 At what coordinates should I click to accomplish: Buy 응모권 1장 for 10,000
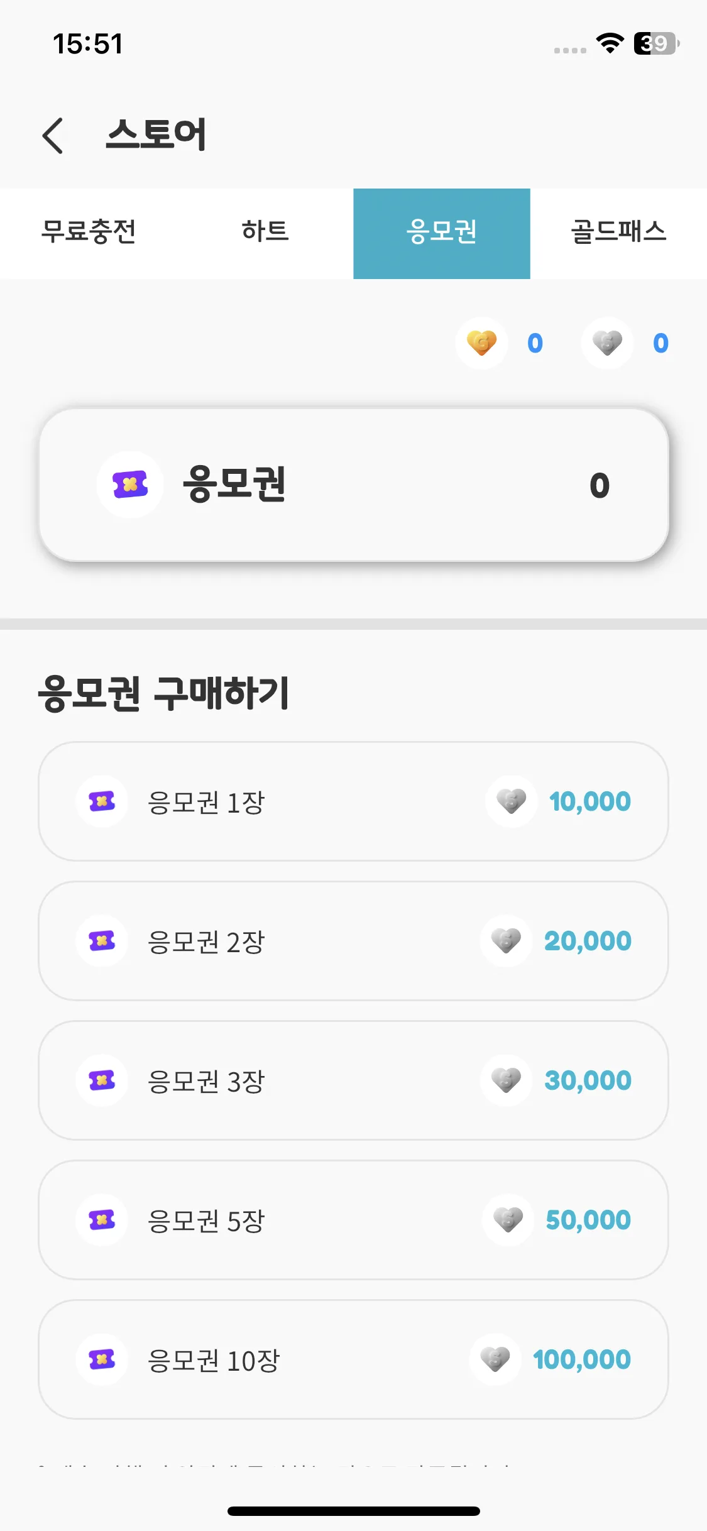point(353,801)
